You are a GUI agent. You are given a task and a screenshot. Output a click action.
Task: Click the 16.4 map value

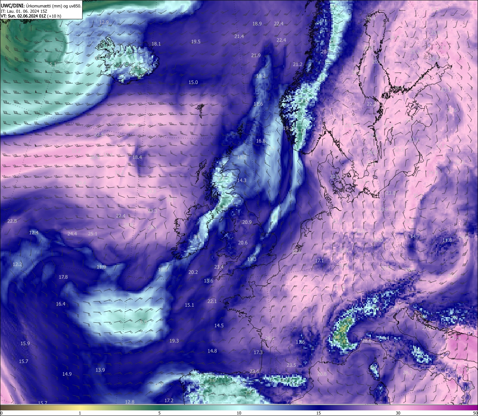point(60,304)
